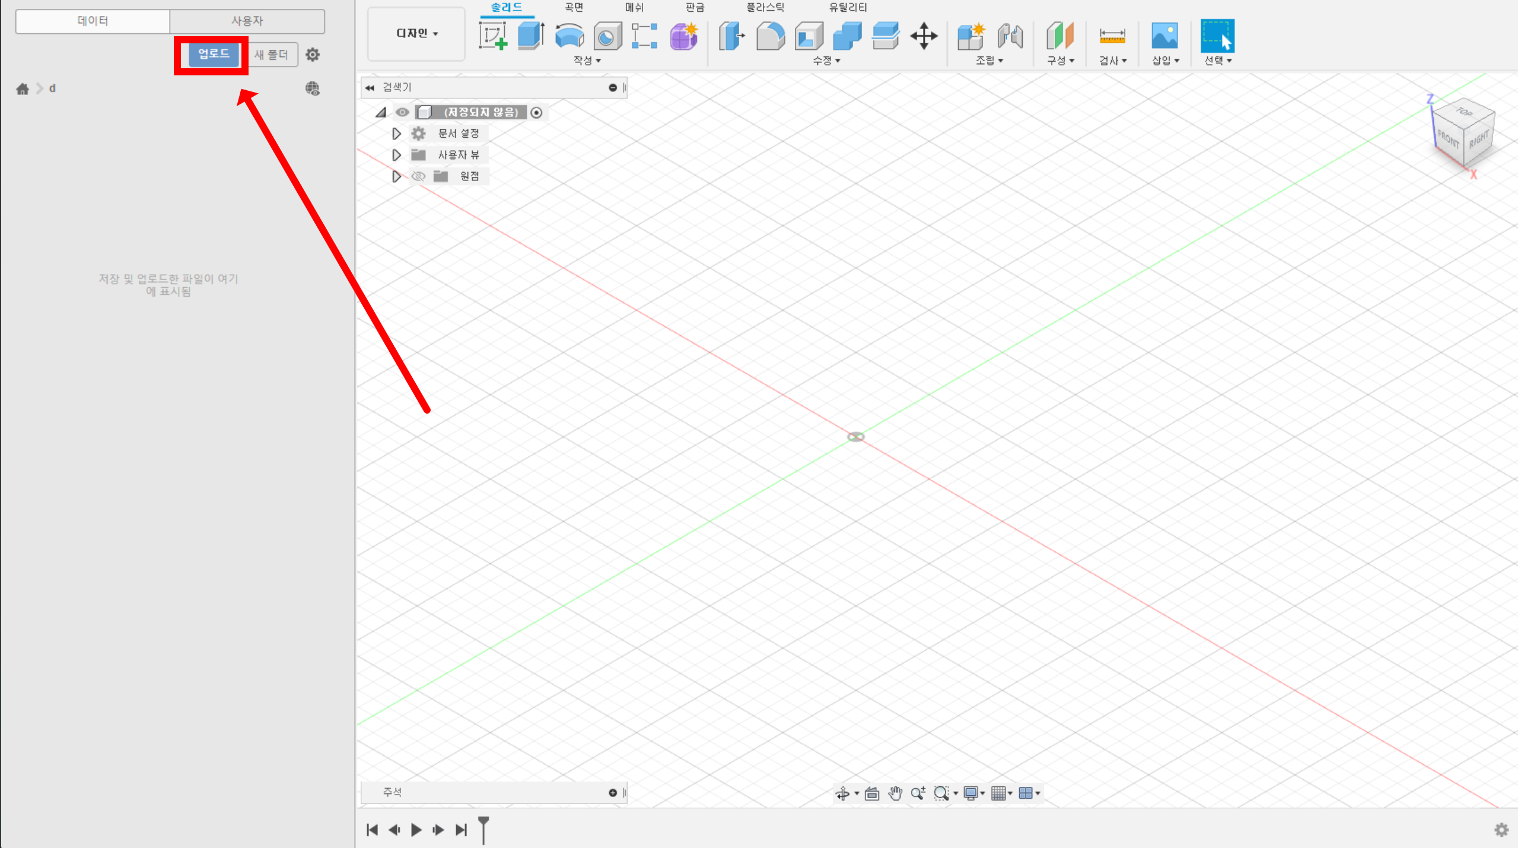Open the 구성 dropdown menu

point(1060,61)
